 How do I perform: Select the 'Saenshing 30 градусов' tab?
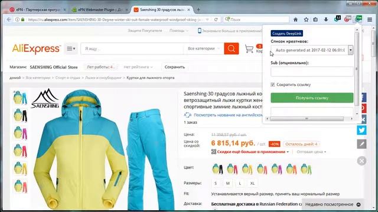pos(162,9)
